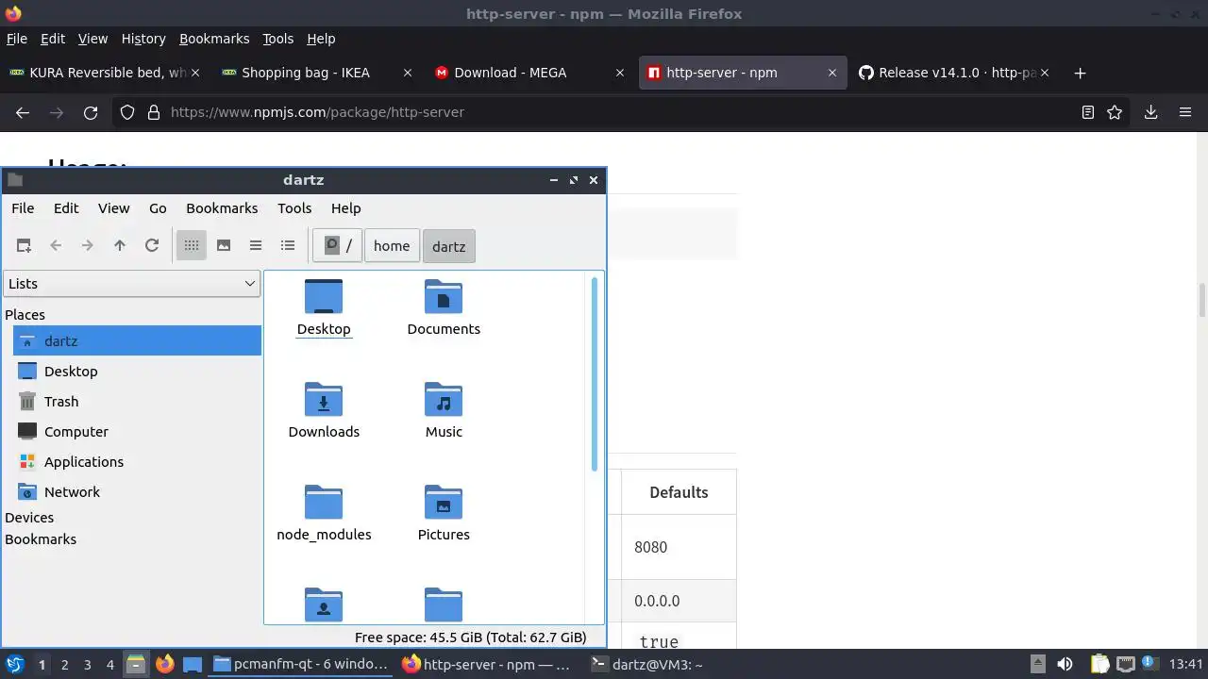The width and height of the screenshot is (1208, 679).
Task: Open Firefox hamburger application menu
Action: 1185,112
